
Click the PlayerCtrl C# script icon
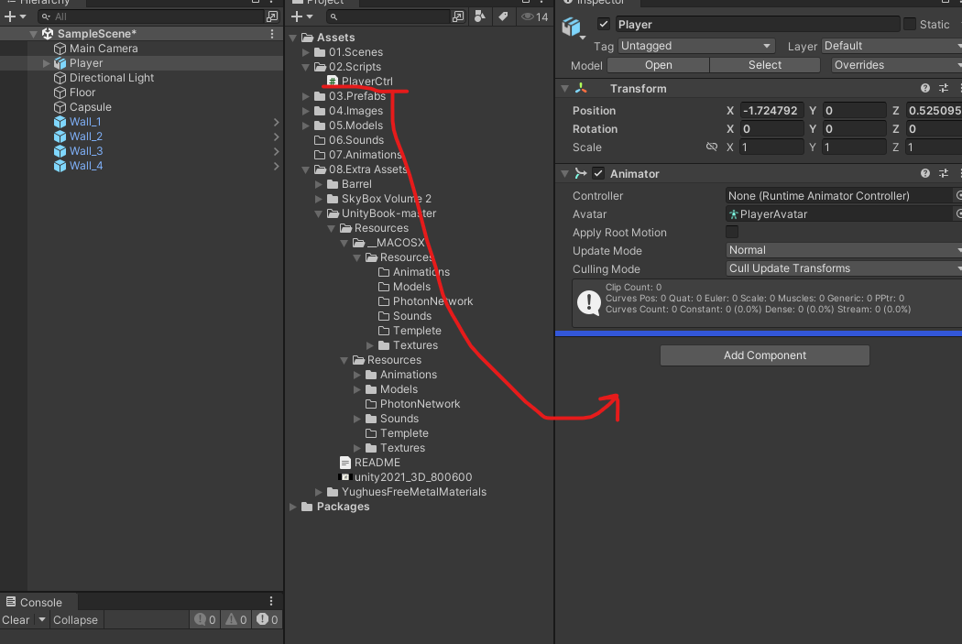[x=333, y=81]
